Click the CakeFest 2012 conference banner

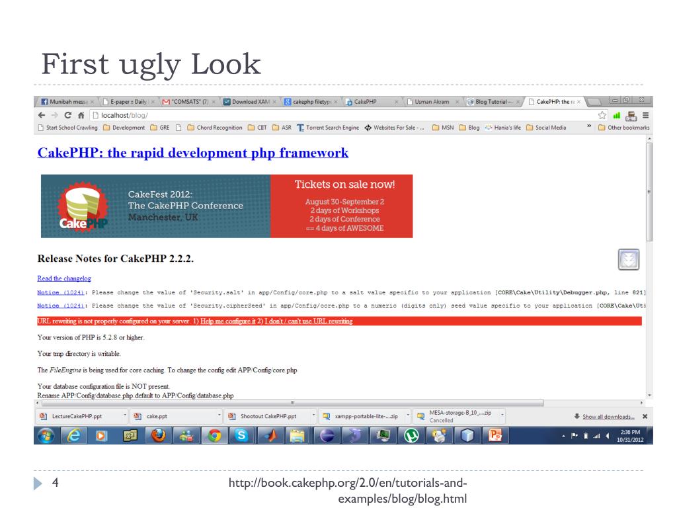coord(227,206)
